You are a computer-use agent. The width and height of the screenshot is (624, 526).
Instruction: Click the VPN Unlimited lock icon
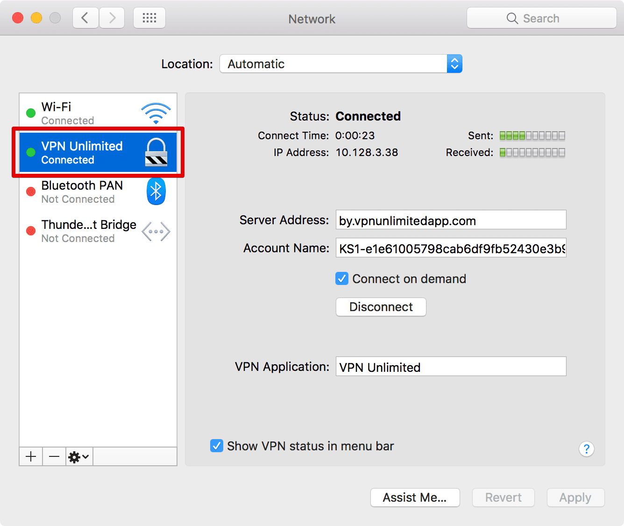(156, 152)
